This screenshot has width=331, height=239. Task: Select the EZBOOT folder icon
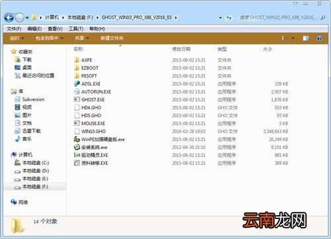click(x=77, y=68)
